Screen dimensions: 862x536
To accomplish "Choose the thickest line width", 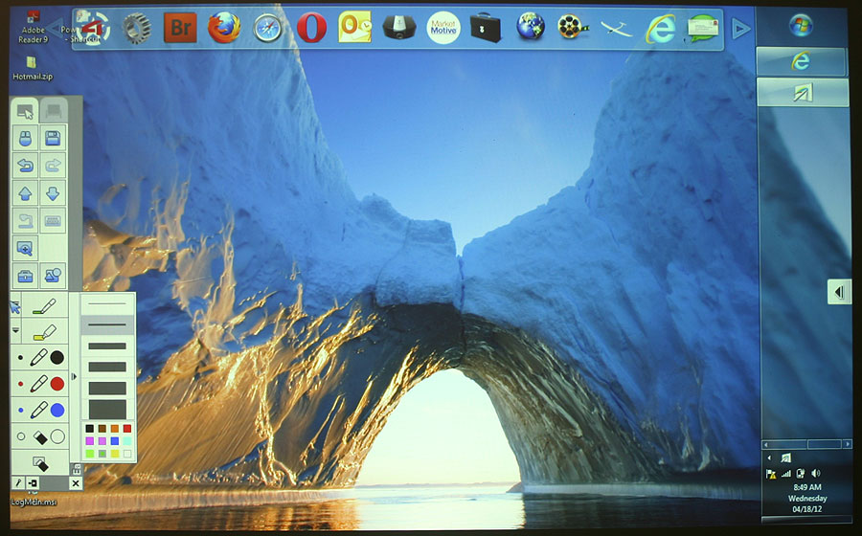I will coord(107,409).
